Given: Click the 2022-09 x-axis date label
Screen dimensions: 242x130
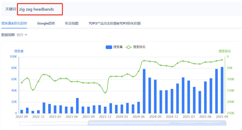Looking at the screenshot, I should pos(22,117).
